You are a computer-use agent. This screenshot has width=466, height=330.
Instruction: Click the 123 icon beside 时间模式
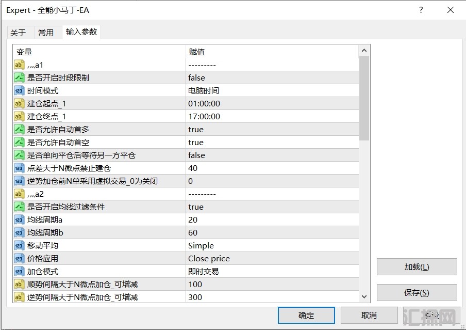tap(19, 90)
